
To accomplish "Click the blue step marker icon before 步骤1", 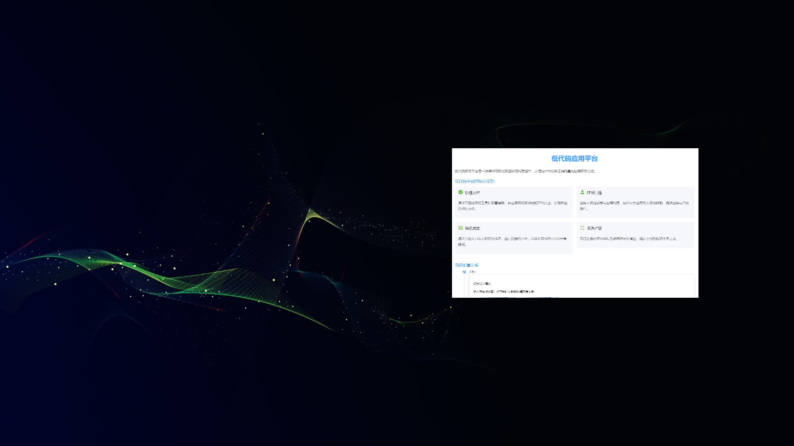I will [x=464, y=272].
